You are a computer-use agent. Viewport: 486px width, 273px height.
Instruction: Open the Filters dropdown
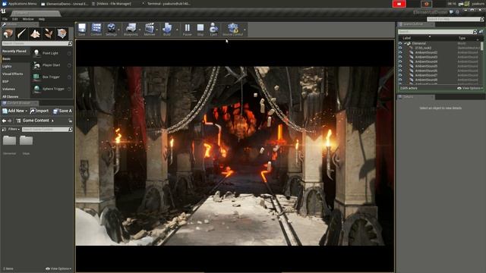click(x=14, y=129)
